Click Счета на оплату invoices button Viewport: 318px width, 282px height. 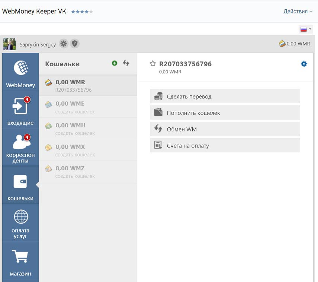(225, 145)
